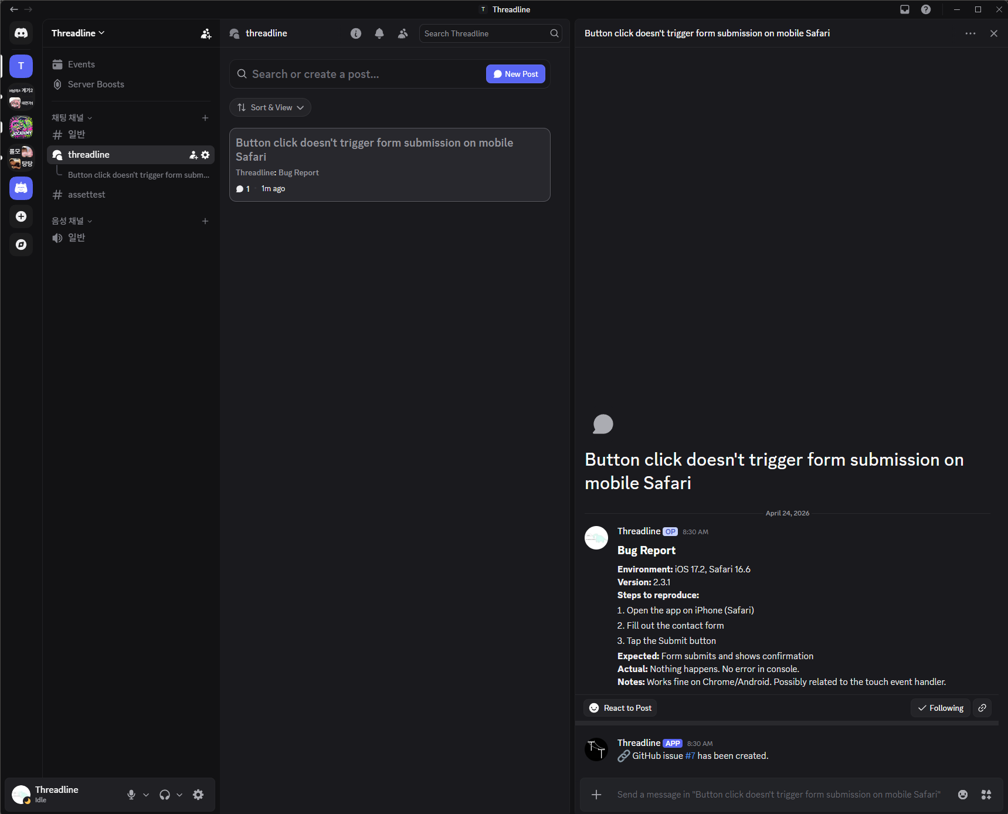The width and height of the screenshot is (1008, 814).
Task: Go forward using the title bar arrow
Action: coord(28,9)
